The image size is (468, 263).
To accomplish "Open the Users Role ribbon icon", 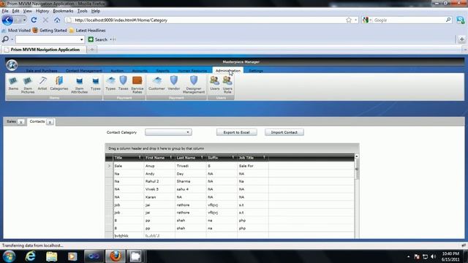I will [x=227, y=85].
